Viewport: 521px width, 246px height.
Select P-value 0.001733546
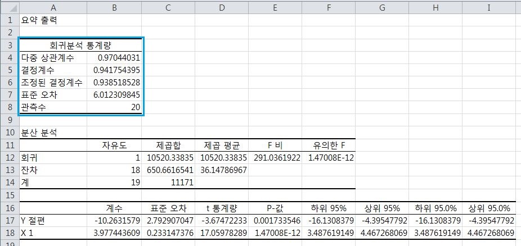[x=275, y=221]
